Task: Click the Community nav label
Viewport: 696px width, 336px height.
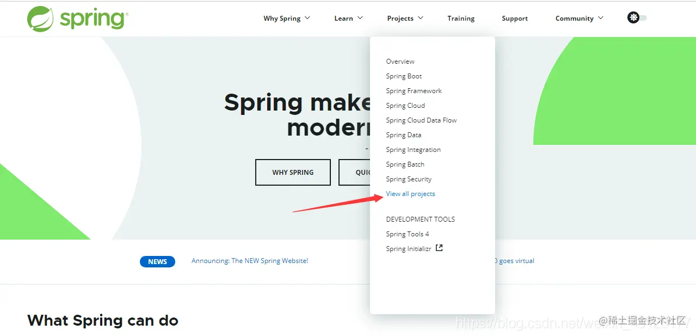Action: (574, 19)
